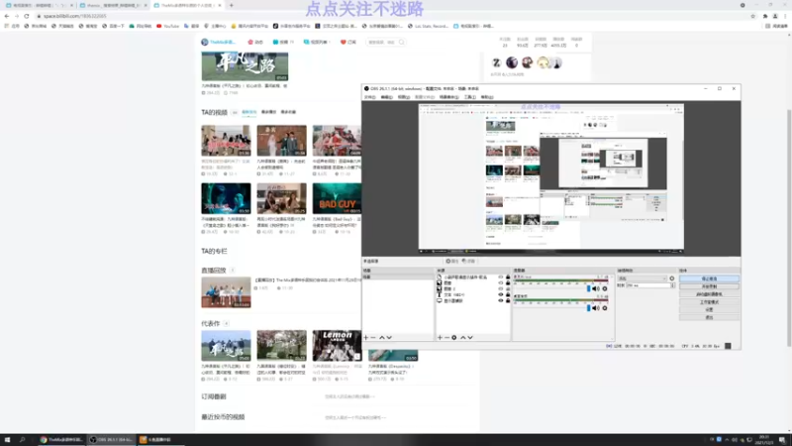Screen dimensions: 792x446
Task: Move selected source down in OBS
Action: click(x=470, y=337)
